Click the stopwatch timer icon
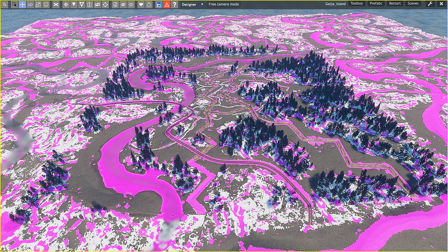 click(x=149, y=4)
